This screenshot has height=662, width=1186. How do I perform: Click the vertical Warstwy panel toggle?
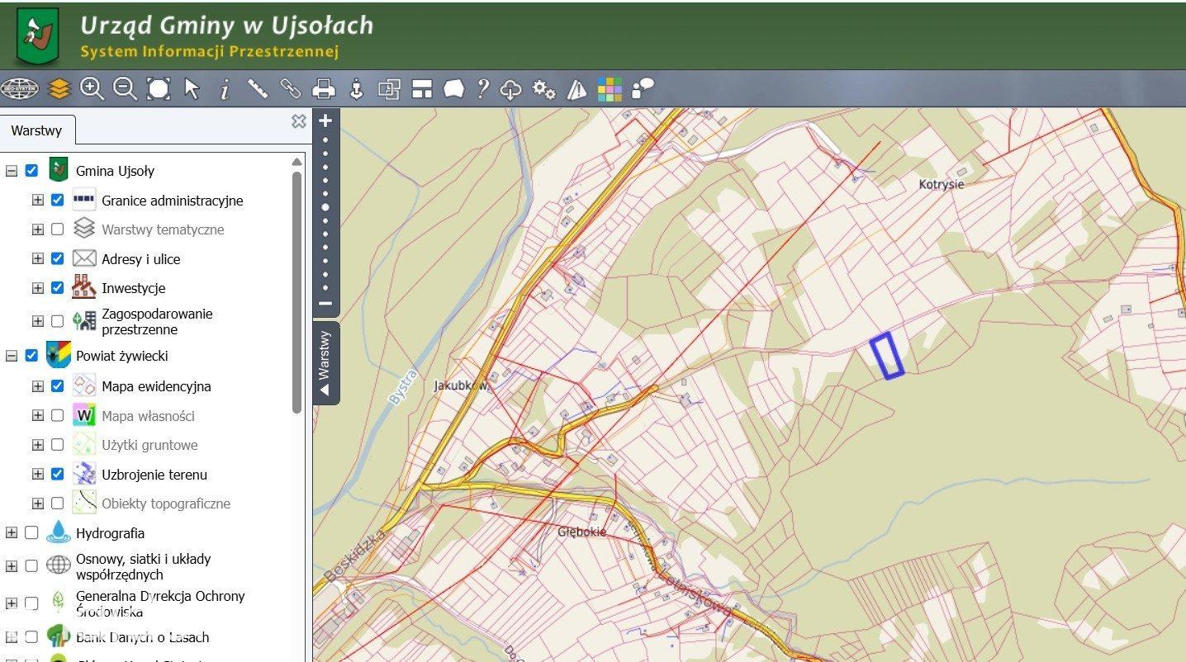[x=325, y=362]
